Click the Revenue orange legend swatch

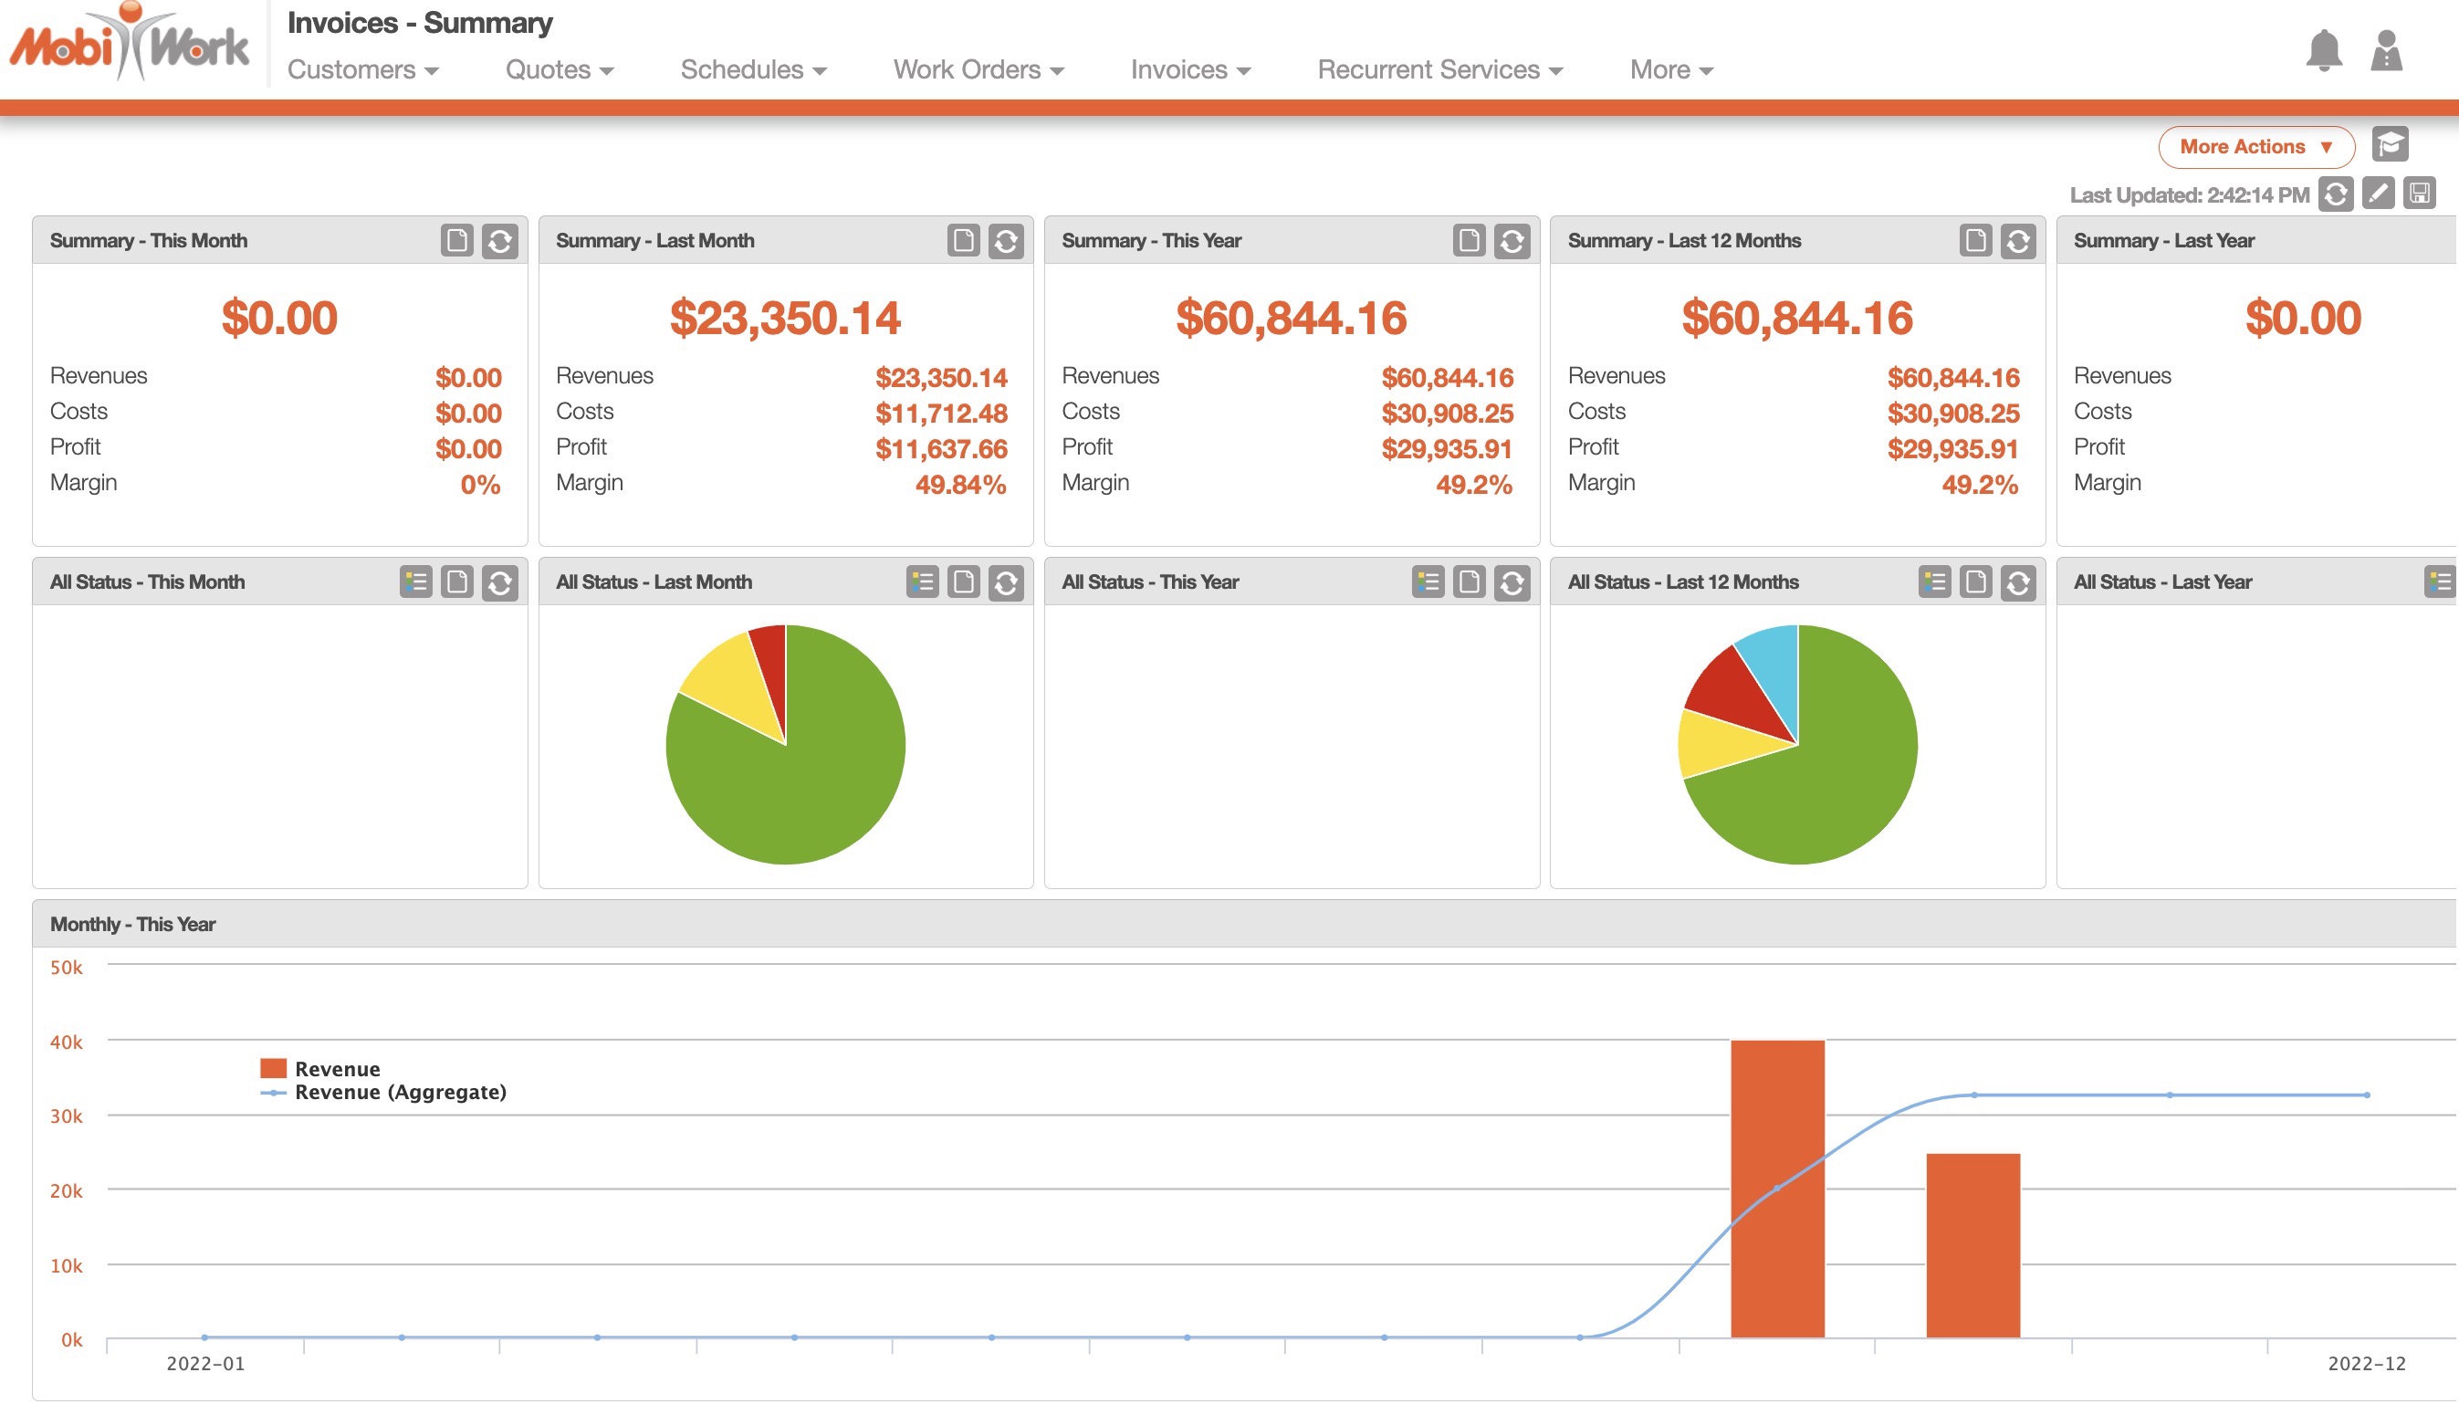tap(273, 1068)
